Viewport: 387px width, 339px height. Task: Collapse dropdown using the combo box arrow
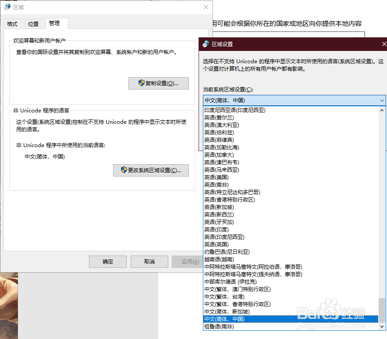(382, 101)
